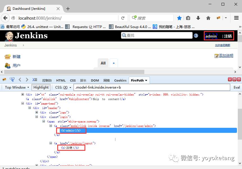Viewport: 242px width, 169px height.
Task: Click the admin user link
Action: [211, 36]
